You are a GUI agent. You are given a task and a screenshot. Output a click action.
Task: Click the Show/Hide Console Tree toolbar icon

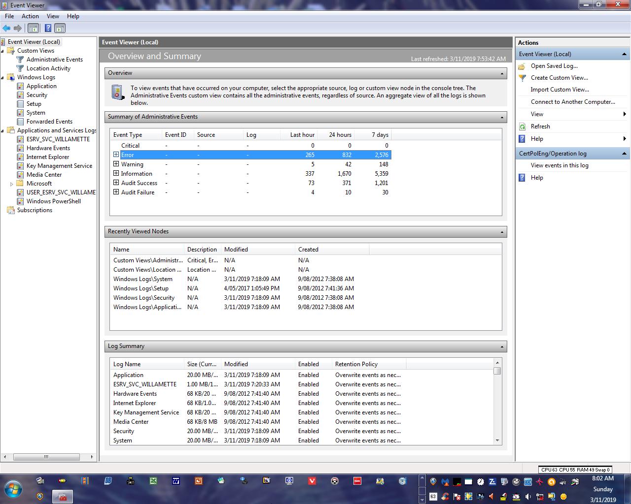[x=33, y=29]
